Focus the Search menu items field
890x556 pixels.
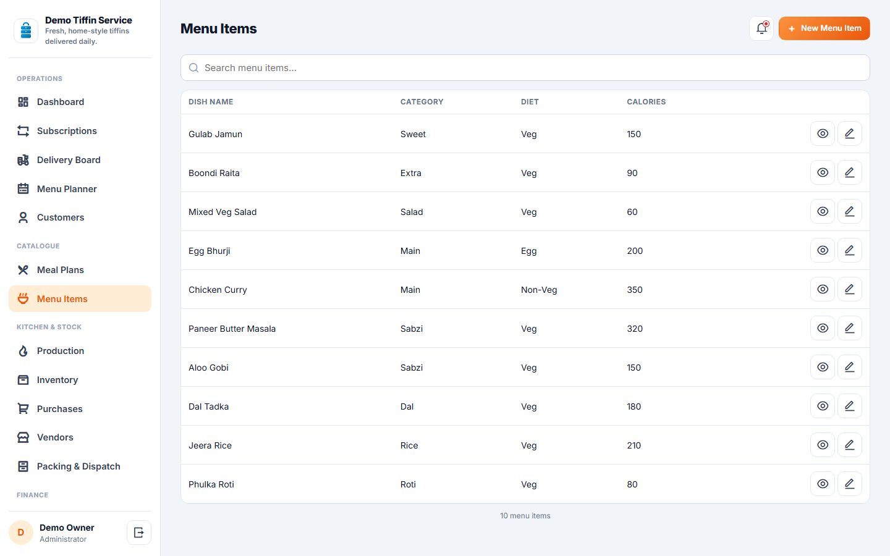click(525, 68)
